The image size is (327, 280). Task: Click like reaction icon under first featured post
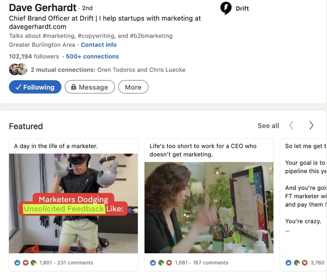point(17,263)
